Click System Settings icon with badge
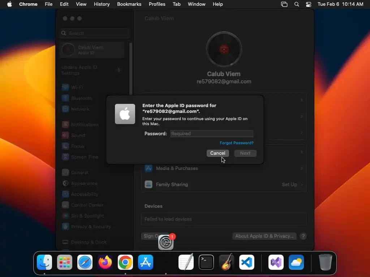Screen dimensions: 370x277 coord(166,242)
